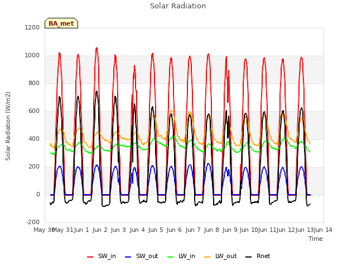The width and height of the screenshot is (357, 267).
Task: Click the BA_met annotation label
Action: click(x=61, y=23)
